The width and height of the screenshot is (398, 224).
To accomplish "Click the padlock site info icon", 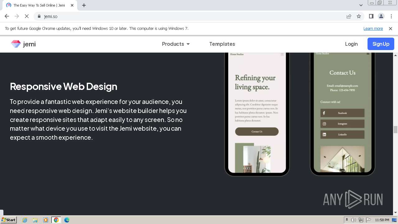I will point(39,16).
